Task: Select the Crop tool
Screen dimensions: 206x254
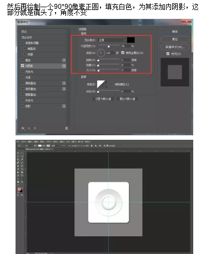Action: (18, 159)
